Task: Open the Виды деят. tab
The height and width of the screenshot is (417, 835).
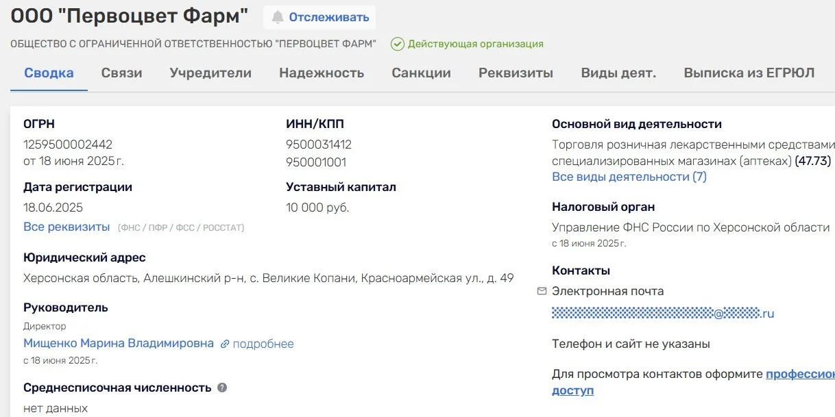Action: [618, 73]
